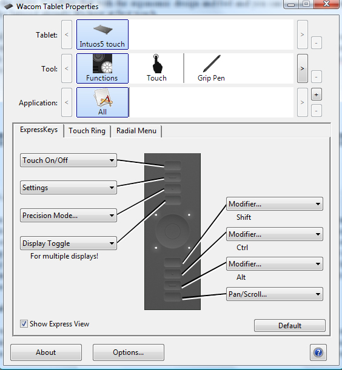Click the Default button
Viewport: 342px width, 370px height.
[290, 326]
